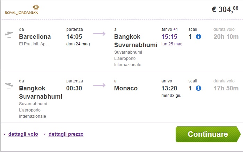Image resolution: width=243 pixels, height=152 pixels.
Task: Click the Royal Jordanian airline logo
Action: (x=22, y=9)
